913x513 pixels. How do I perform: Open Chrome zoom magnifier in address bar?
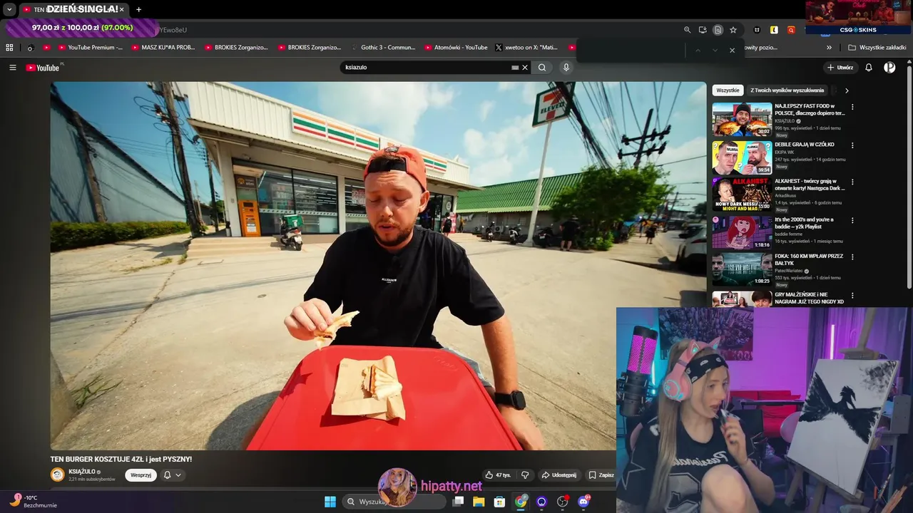[688, 30]
